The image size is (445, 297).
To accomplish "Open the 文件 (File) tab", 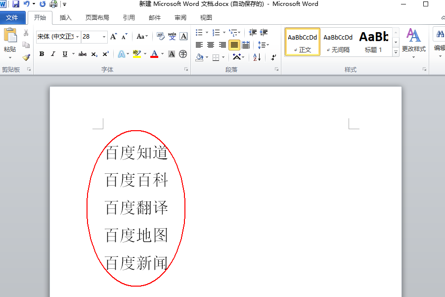I will [x=12, y=18].
